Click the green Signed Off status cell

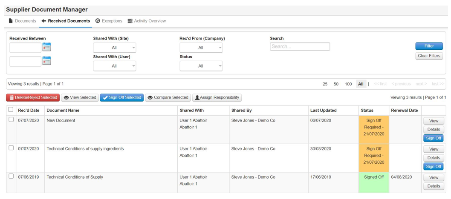tap(373, 182)
